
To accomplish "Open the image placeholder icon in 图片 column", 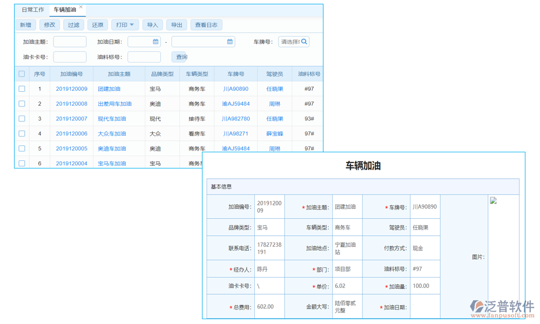I will (493, 200).
